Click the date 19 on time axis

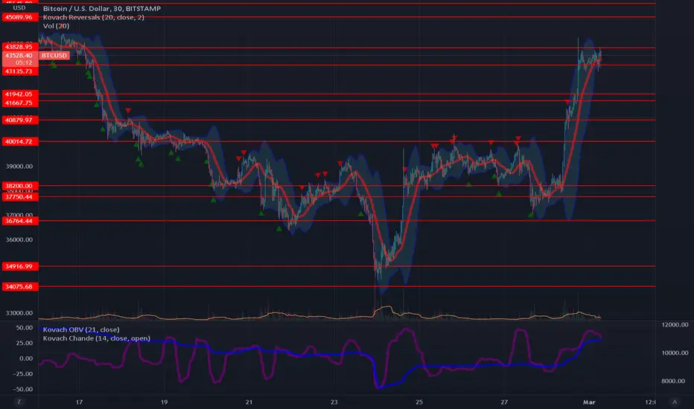[165, 402]
